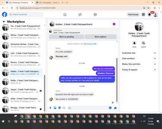The height and width of the screenshot is (129, 162).
Task: Click the conversation list scrollbar
Action: point(44,93)
